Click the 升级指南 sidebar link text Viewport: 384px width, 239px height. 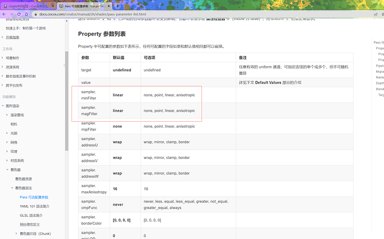[x=12, y=37]
